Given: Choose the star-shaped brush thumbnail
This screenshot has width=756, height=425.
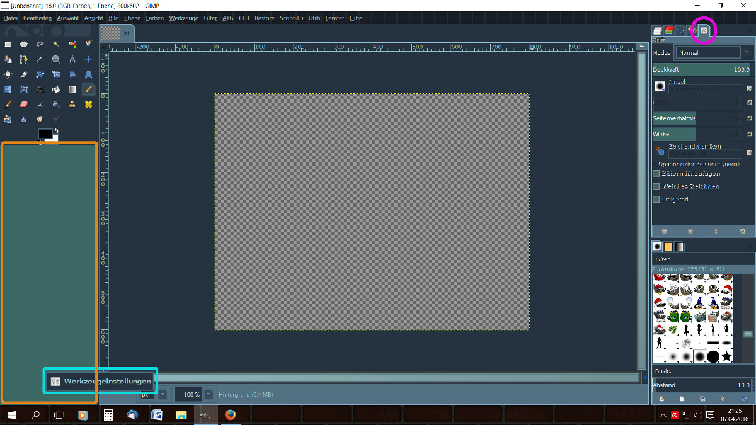Looking at the screenshot, I should point(727,356).
